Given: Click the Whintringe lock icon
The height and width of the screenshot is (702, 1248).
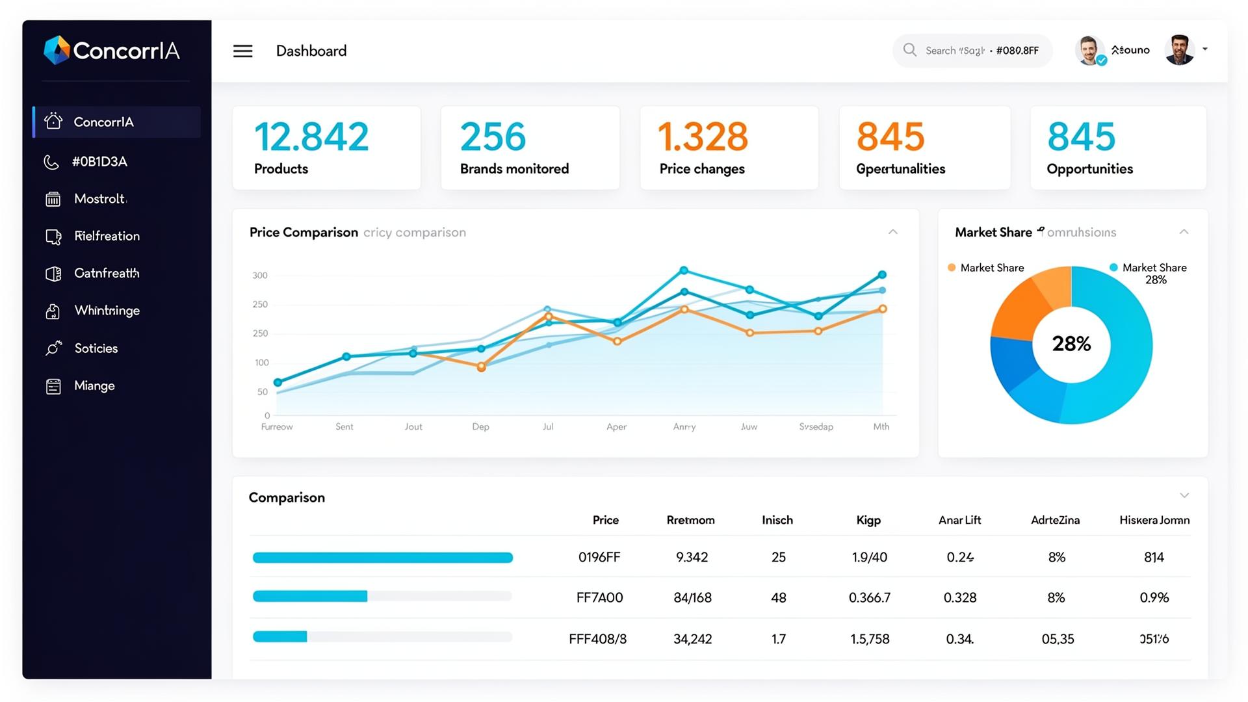Looking at the screenshot, I should click(53, 311).
